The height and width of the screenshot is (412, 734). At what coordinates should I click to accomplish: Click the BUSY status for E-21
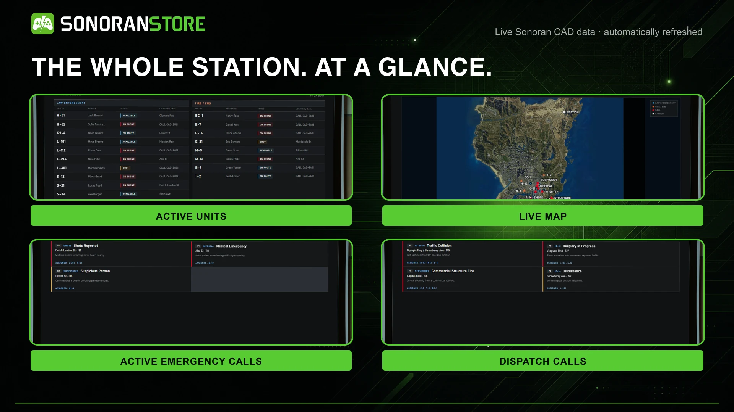tap(262, 142)
